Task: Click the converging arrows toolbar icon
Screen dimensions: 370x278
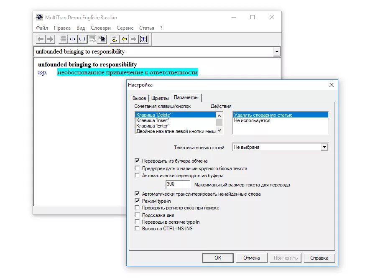Action: point(73,39)
